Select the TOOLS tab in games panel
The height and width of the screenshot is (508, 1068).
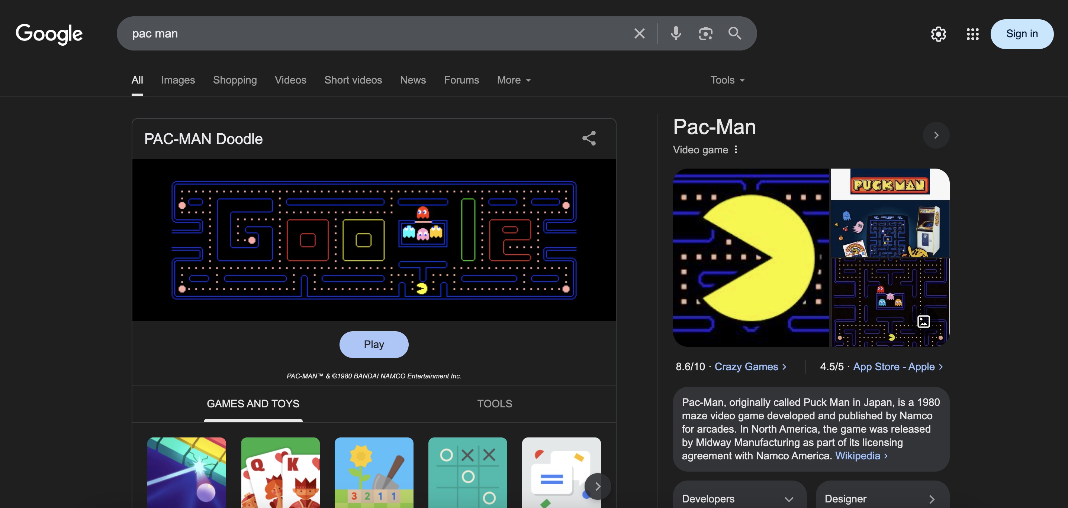(494, 404)
